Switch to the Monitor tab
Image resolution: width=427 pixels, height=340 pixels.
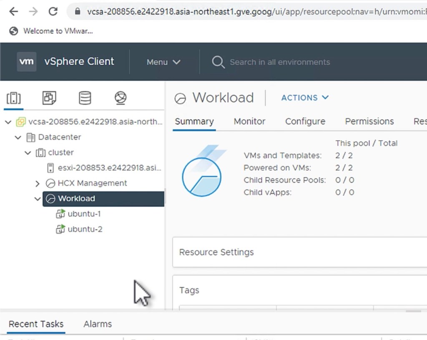[x=249, y=121]
